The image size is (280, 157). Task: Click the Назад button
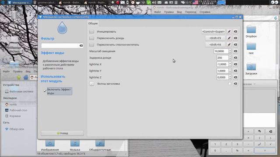[62, 133]
